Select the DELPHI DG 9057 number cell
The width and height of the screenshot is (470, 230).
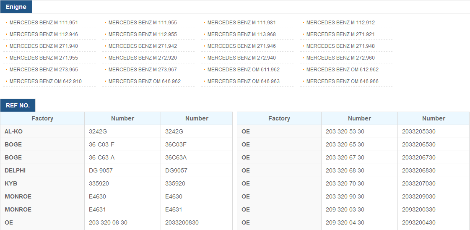click(x=122, y=170)
